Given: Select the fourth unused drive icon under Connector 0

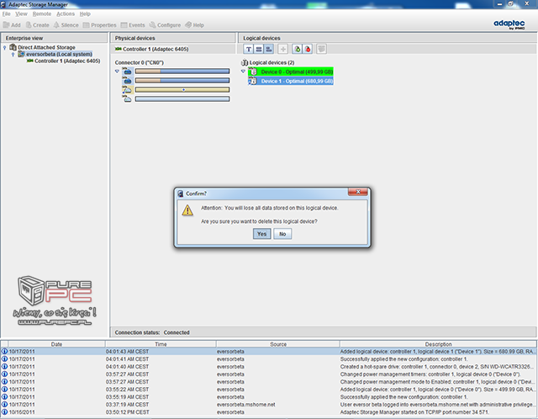Looking at the screenshot, I should pos(127,99).
